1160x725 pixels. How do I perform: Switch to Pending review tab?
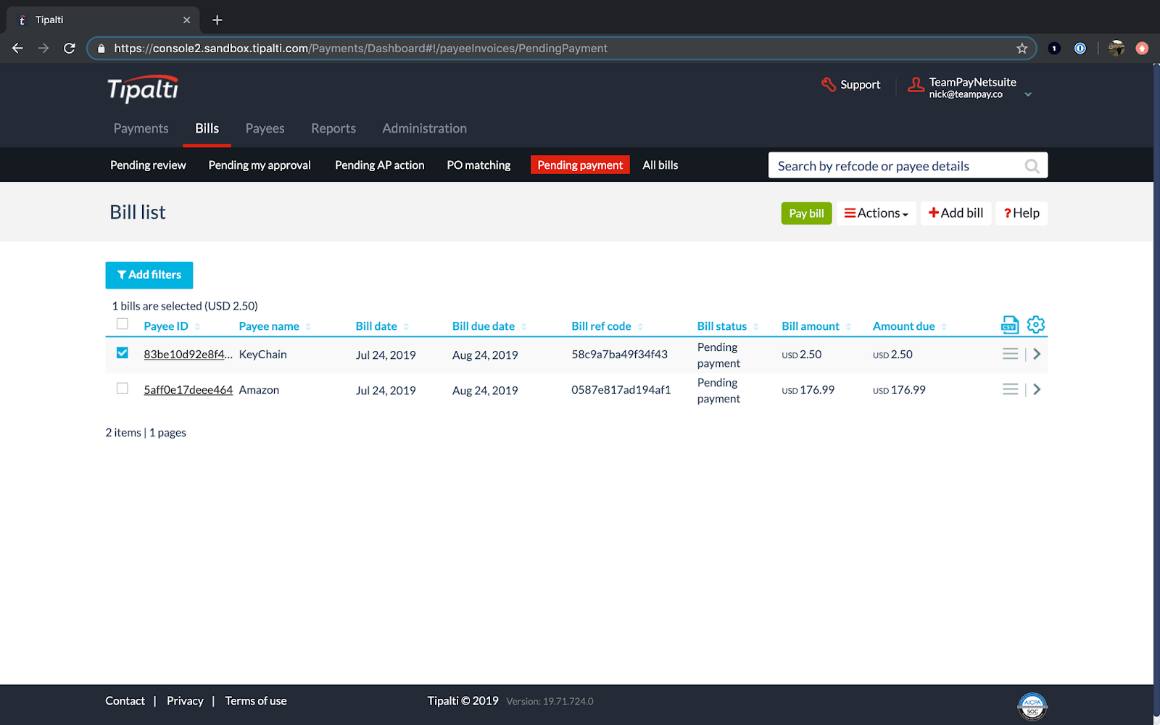pos(148,165)
